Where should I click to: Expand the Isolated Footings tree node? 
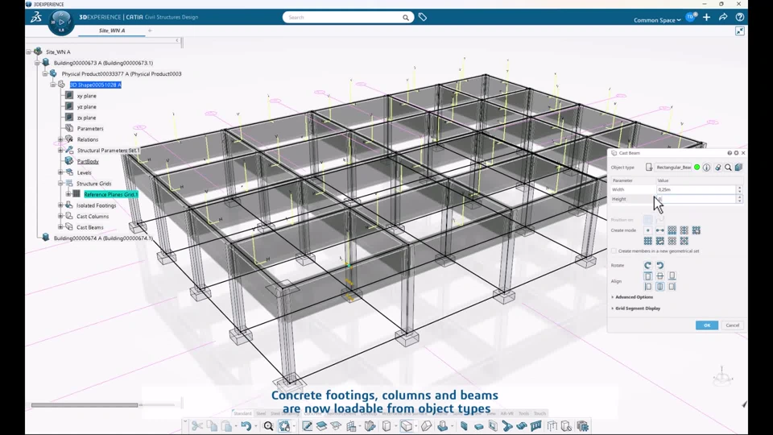click(60, 205)
